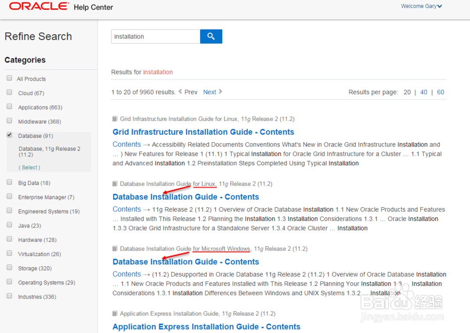
Task: Open Database Installation Guide - Contents for Microsoft Windows
Action: point(186,262)
